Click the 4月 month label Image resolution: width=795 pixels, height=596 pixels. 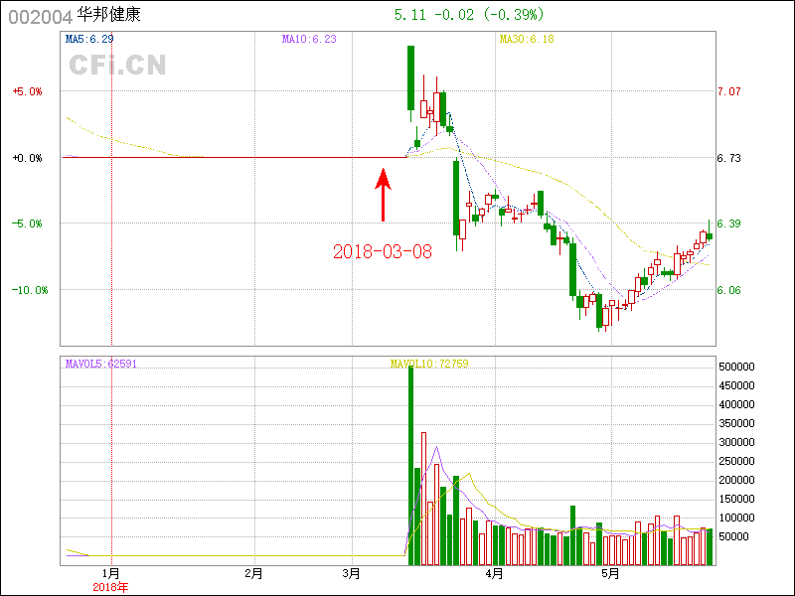(494, 574)
